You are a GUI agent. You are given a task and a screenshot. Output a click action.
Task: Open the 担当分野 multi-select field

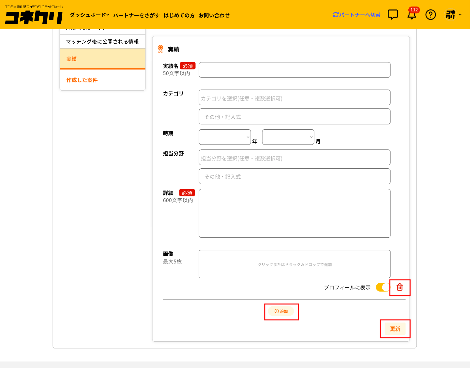[x=295, y=158]
